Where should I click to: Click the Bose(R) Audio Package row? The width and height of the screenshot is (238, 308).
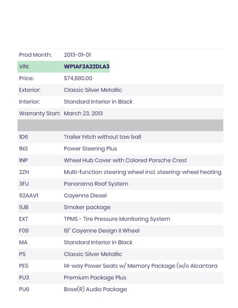tap(120, 289)
